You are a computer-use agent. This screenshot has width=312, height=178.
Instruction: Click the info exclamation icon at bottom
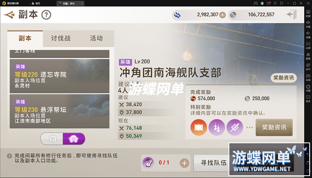(x=9, y=156)
